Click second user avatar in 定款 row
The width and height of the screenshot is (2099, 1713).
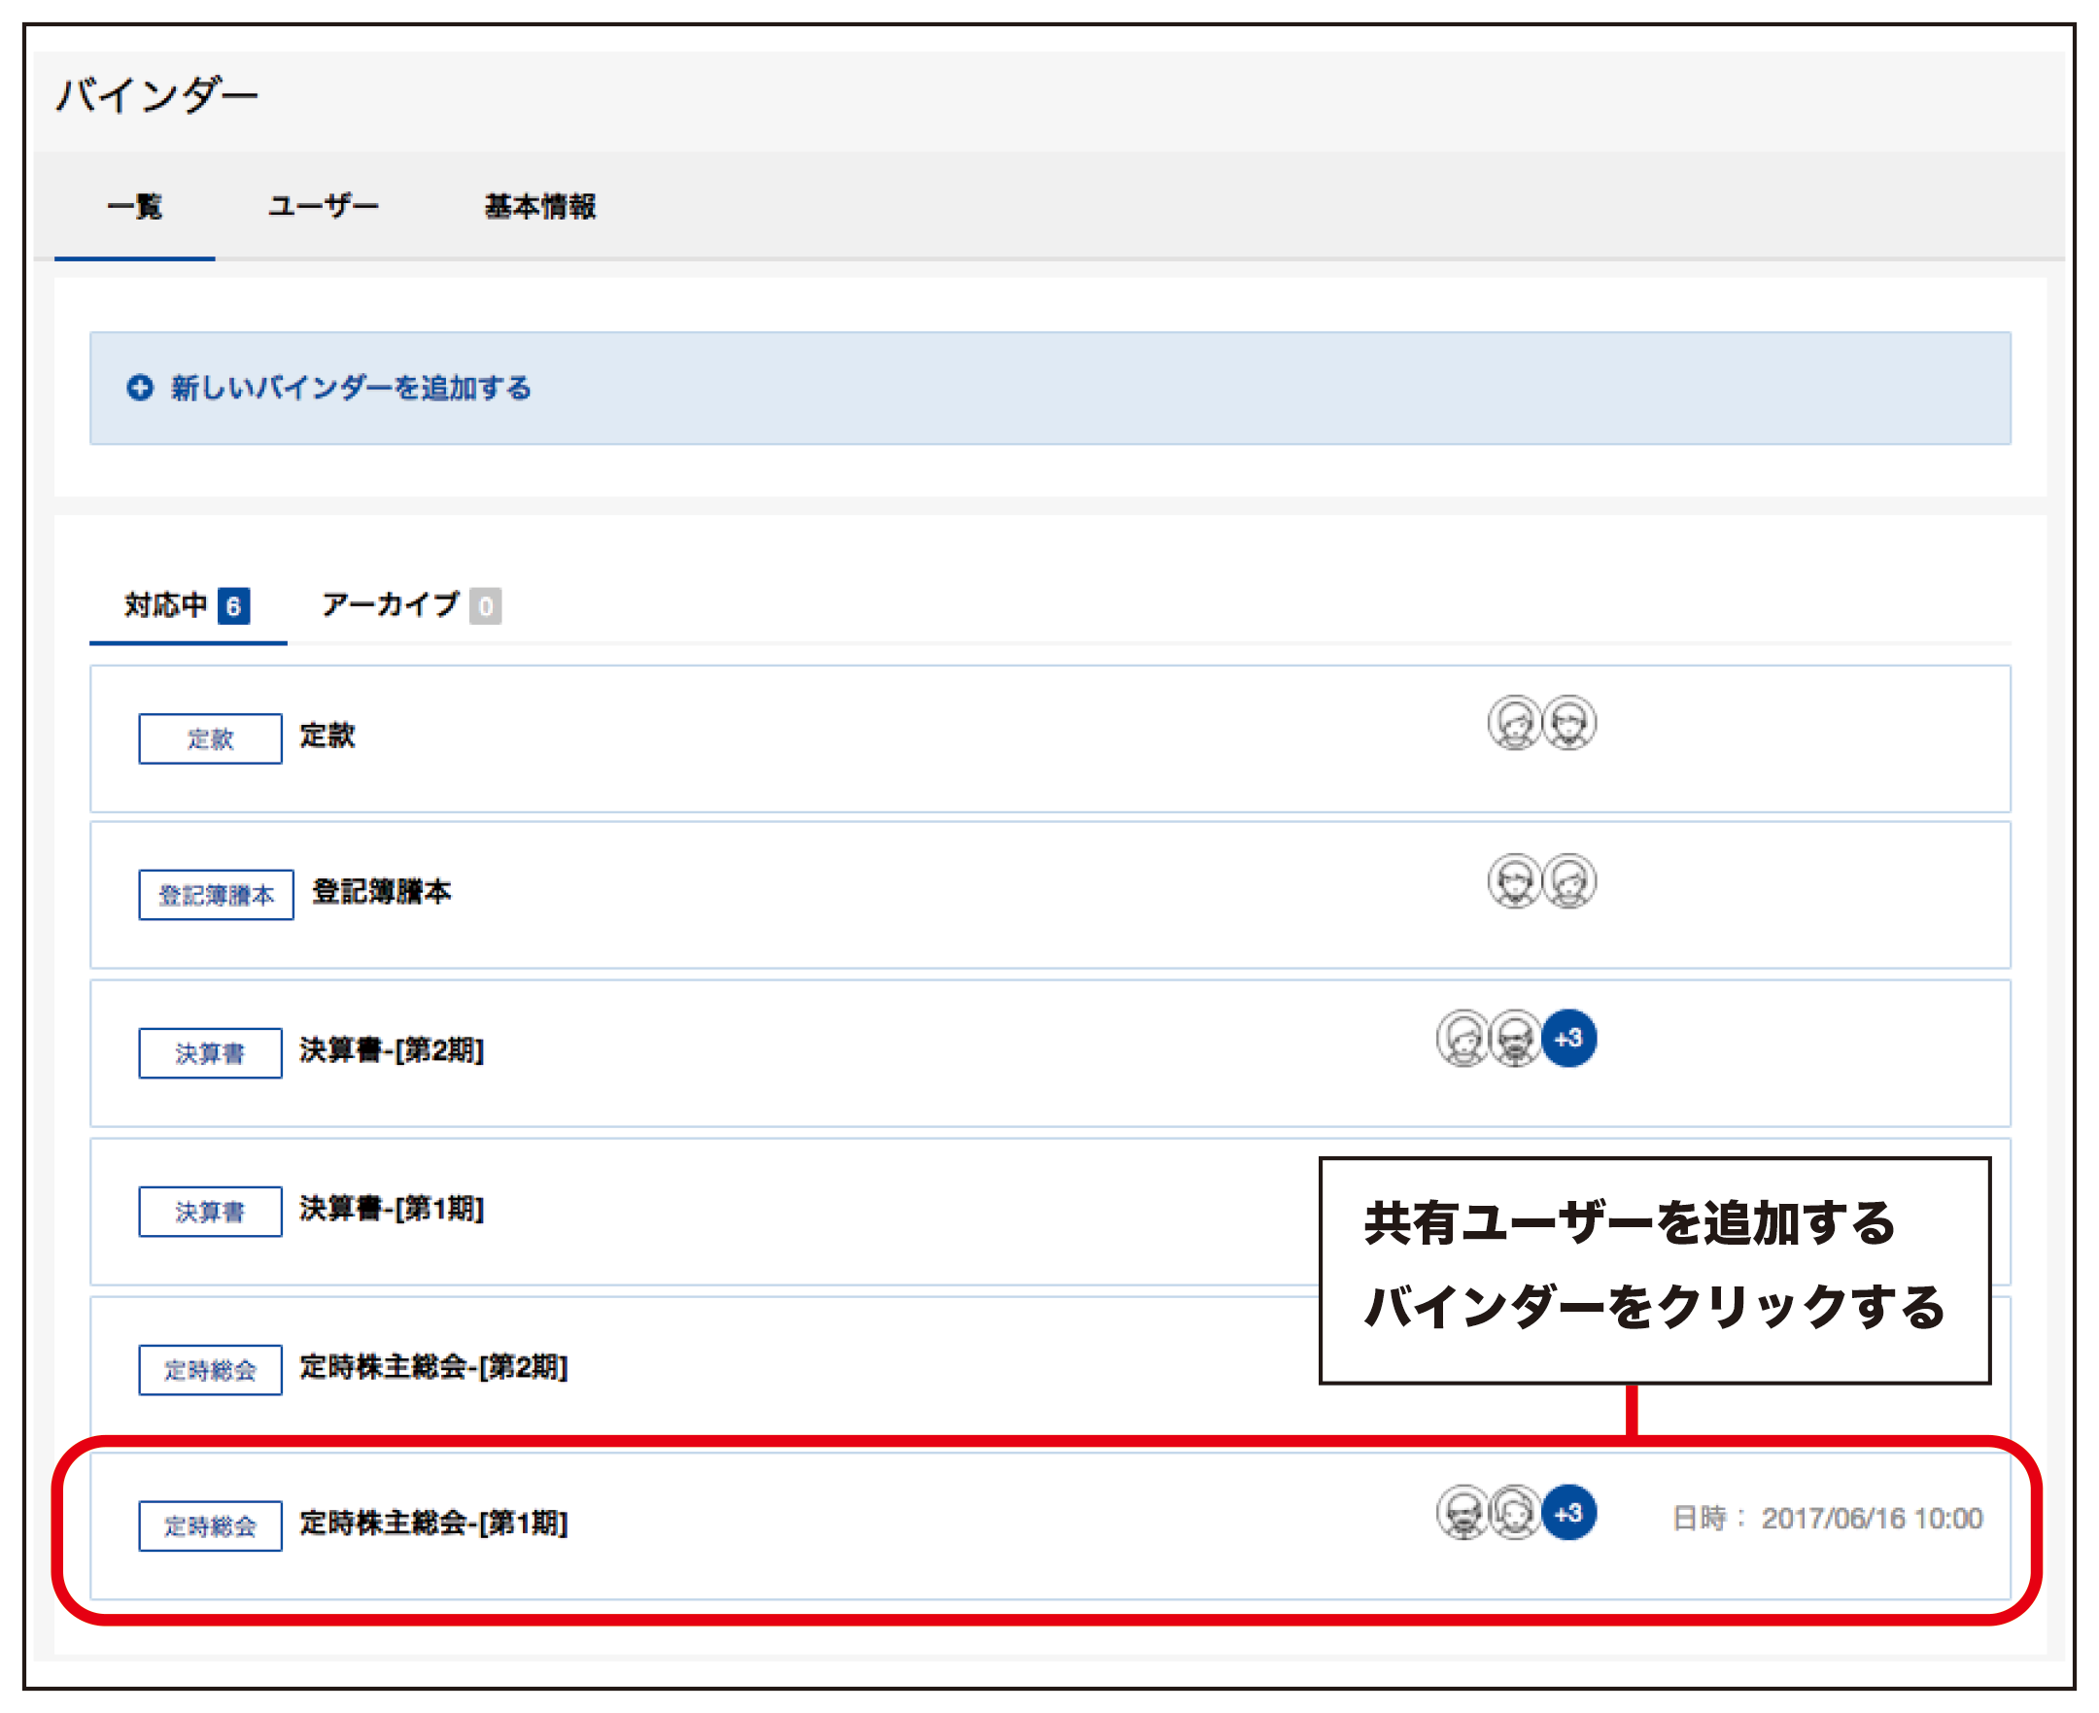pyautogui.click(x=1569, y=723)
